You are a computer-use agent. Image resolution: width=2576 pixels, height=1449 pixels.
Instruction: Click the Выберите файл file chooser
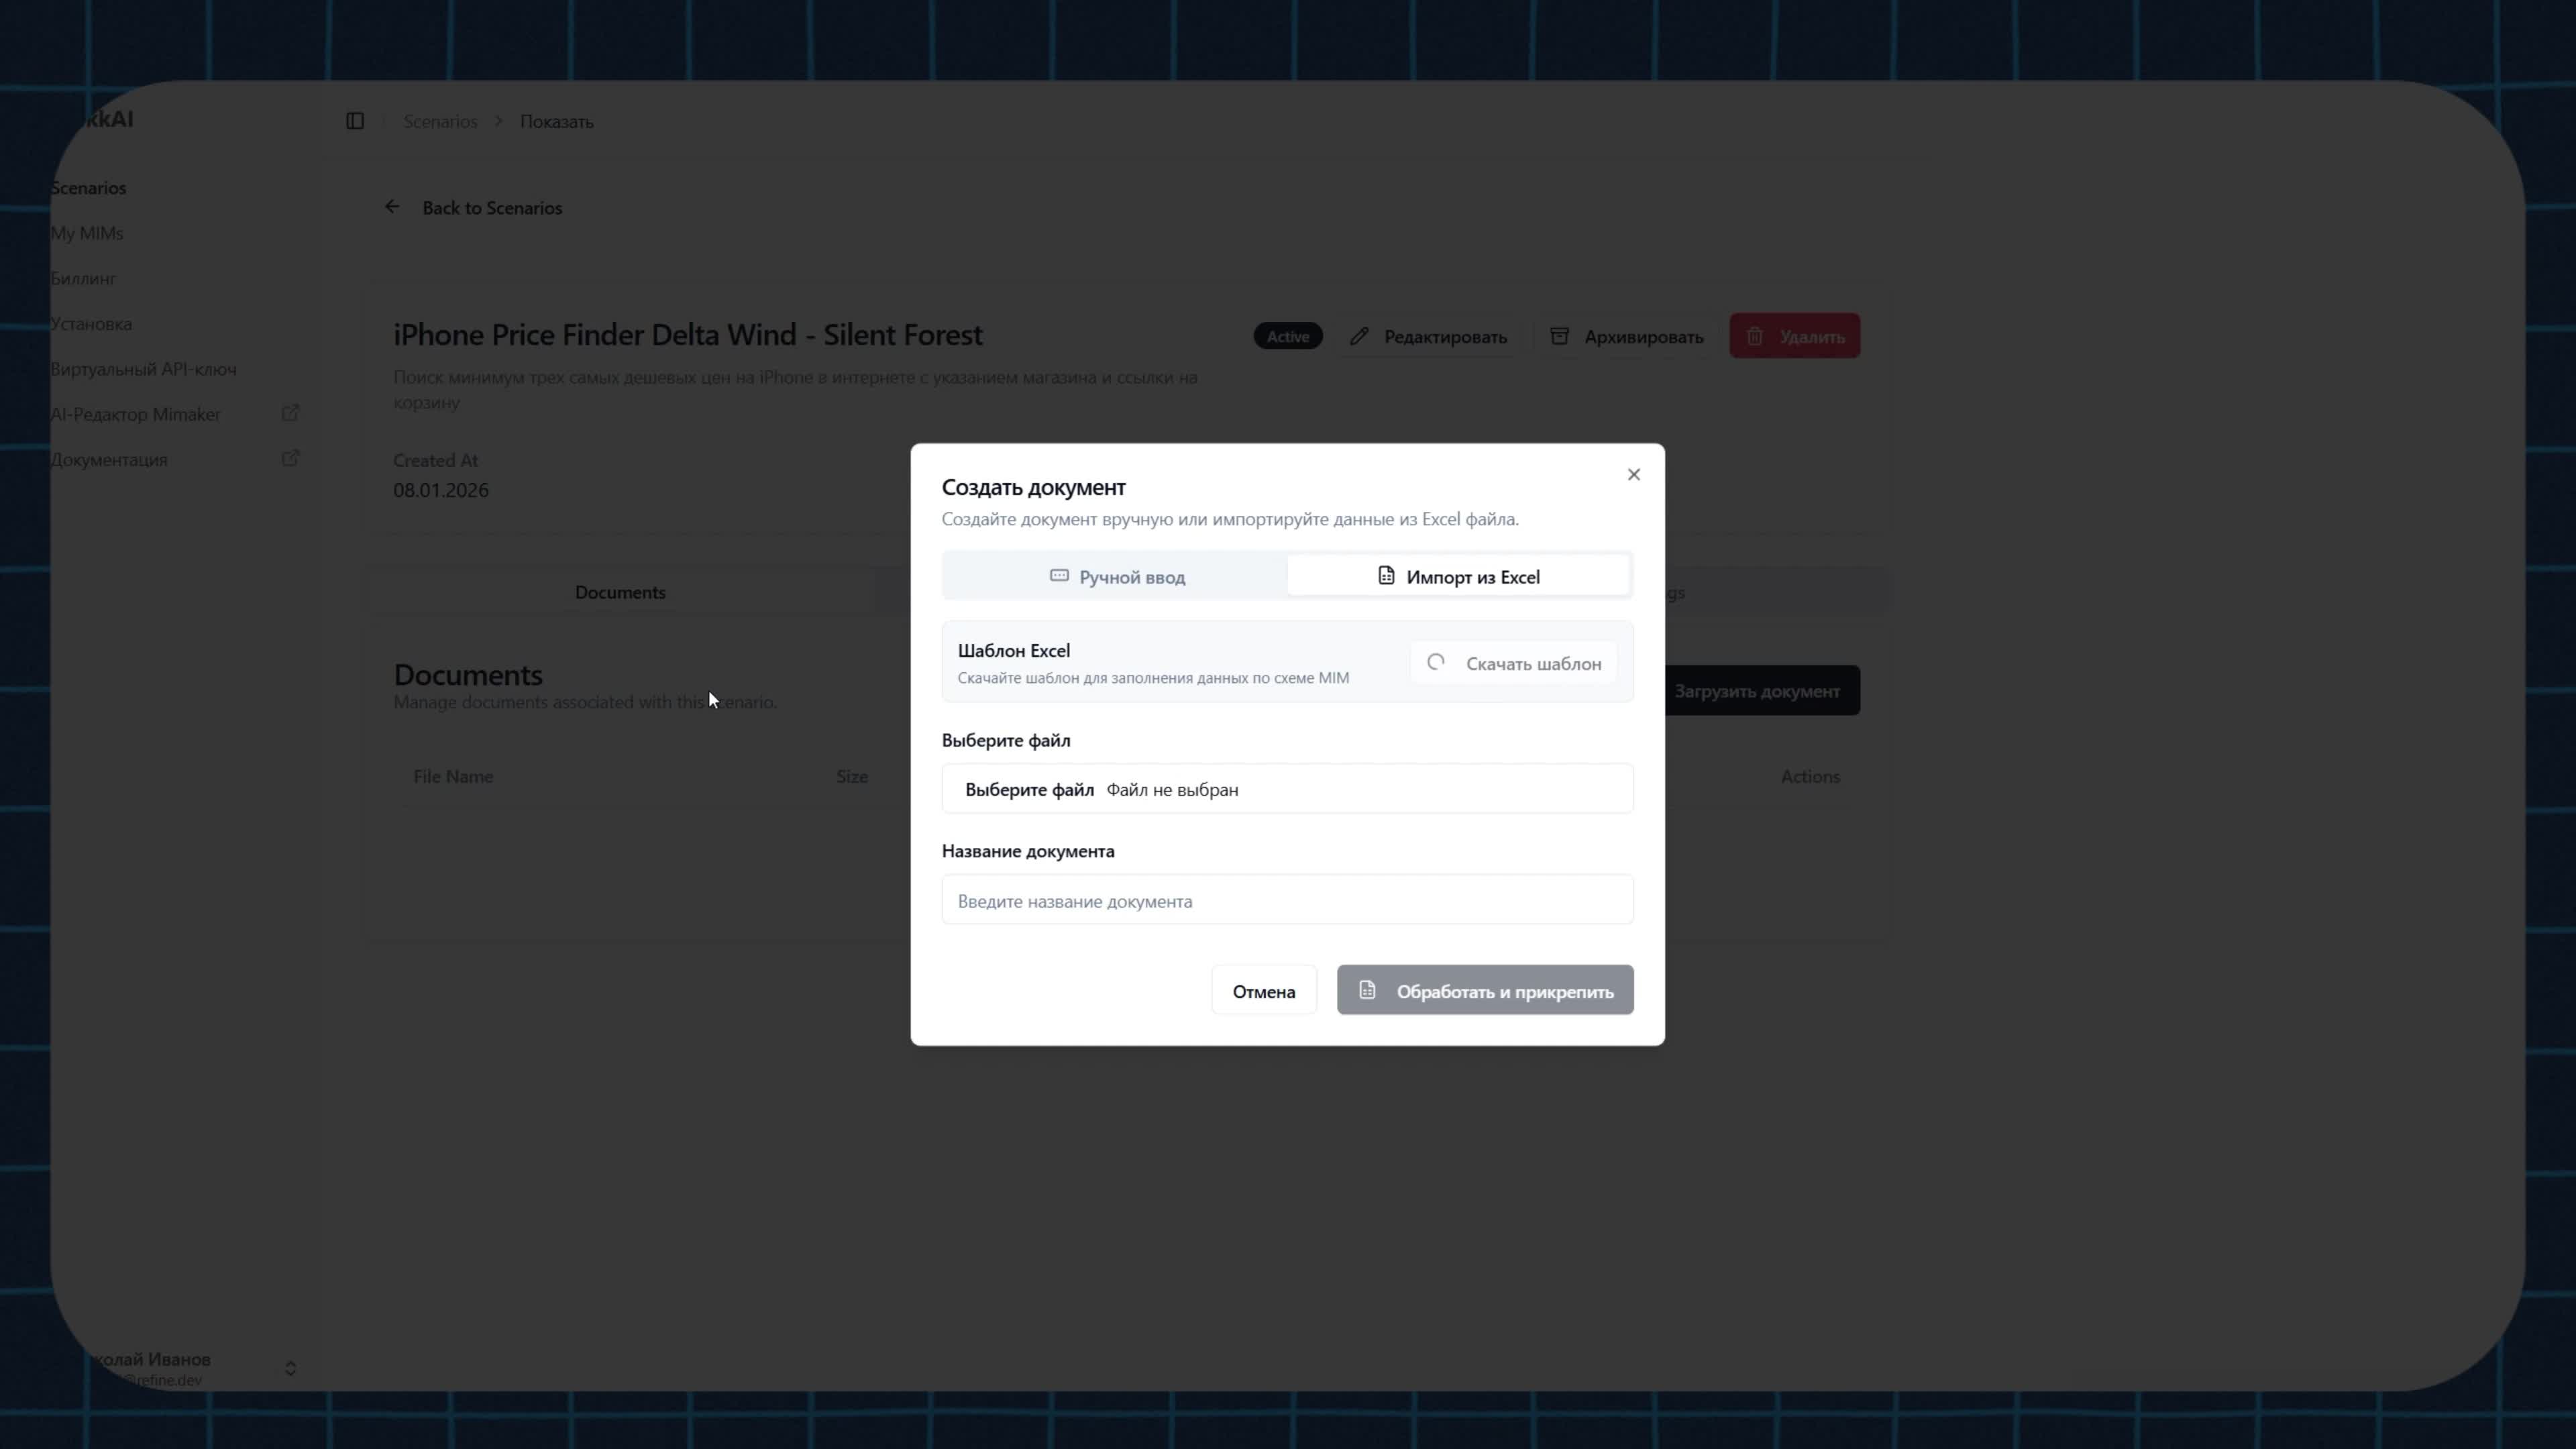click(x=1029, y=789)
